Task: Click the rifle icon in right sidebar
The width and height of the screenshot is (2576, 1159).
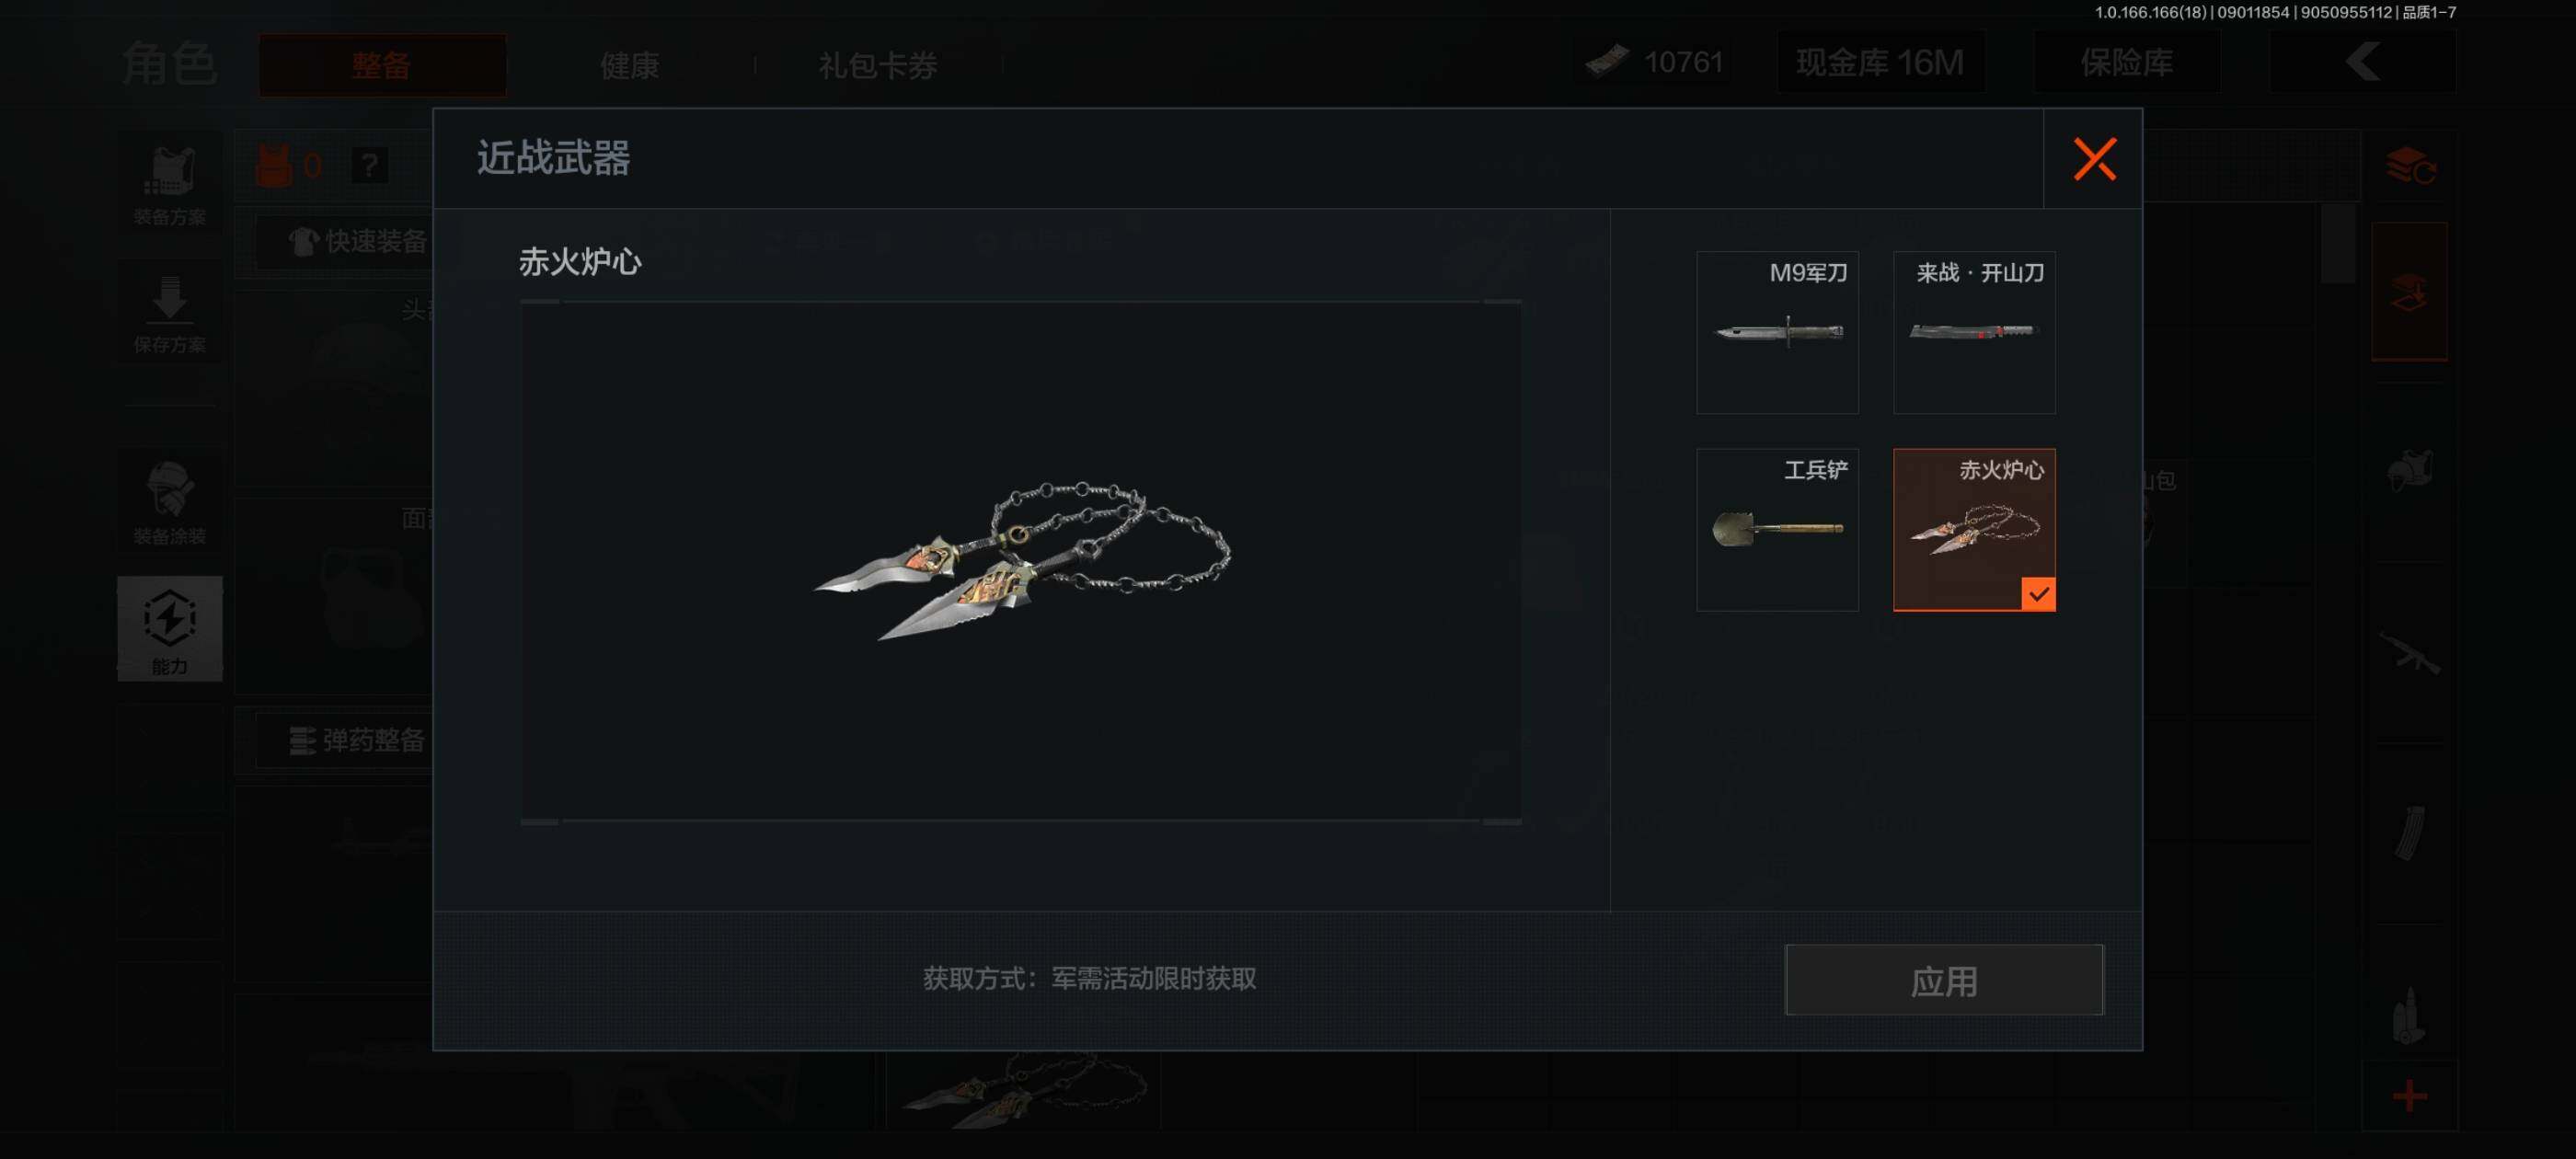Action: 2409,654
